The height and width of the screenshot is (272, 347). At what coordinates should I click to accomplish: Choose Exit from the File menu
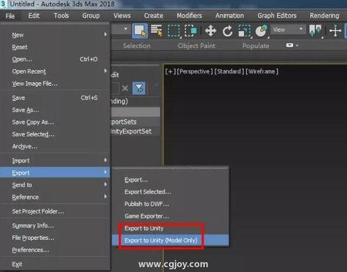pos(55,264)
